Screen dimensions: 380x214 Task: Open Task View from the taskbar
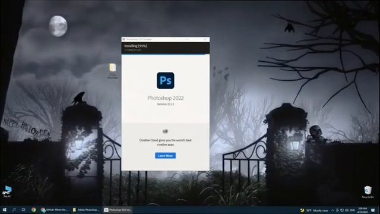click(23, 210)
